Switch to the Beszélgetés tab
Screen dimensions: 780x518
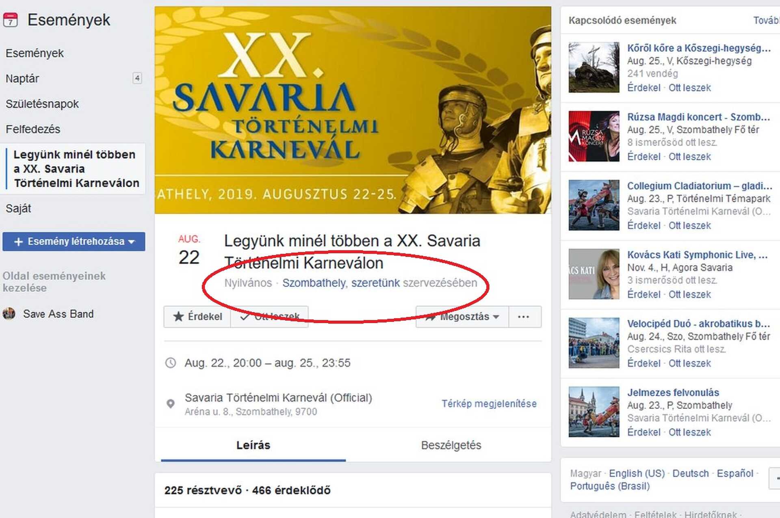pos(451,445)
